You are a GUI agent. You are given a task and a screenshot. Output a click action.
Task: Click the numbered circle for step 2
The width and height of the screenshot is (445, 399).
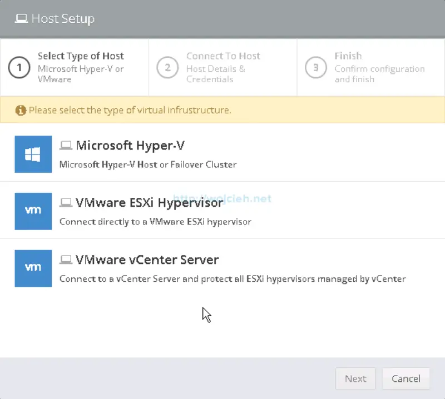coord(167,67)
